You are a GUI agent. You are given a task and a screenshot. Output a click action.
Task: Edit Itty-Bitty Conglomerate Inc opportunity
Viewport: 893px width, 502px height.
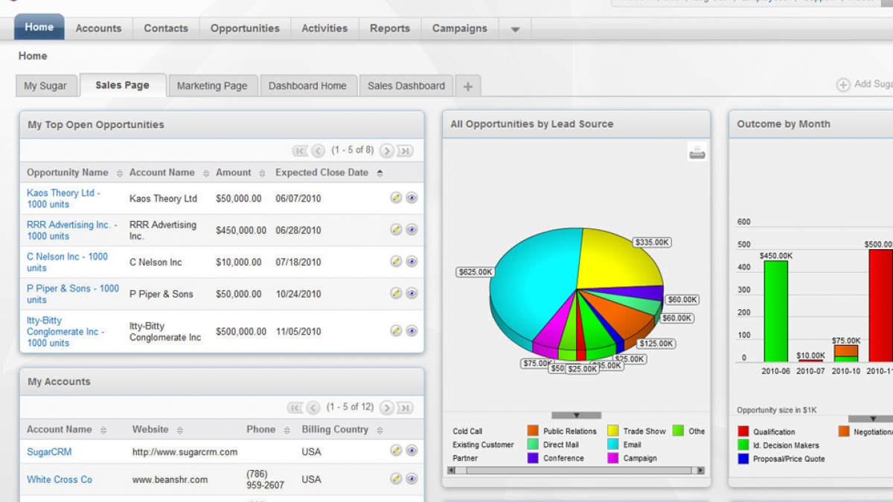[396, 331]
